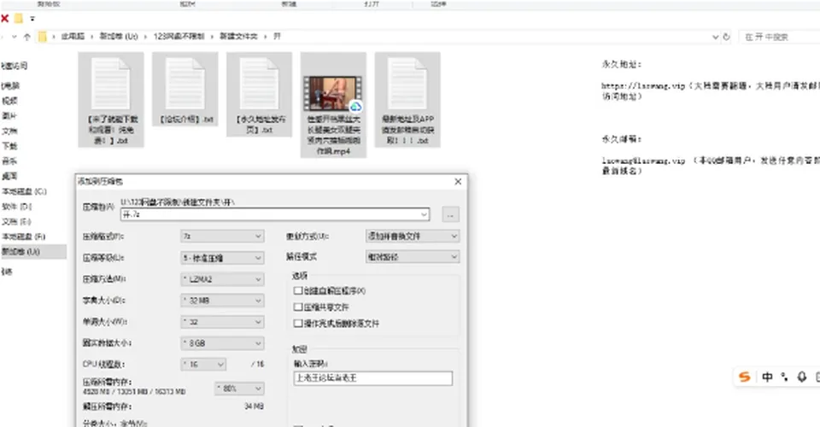This screenshot has height=427, width=820.
Task: Click the 永久邮箱: text in preview pane
Action: click(621, 139)
